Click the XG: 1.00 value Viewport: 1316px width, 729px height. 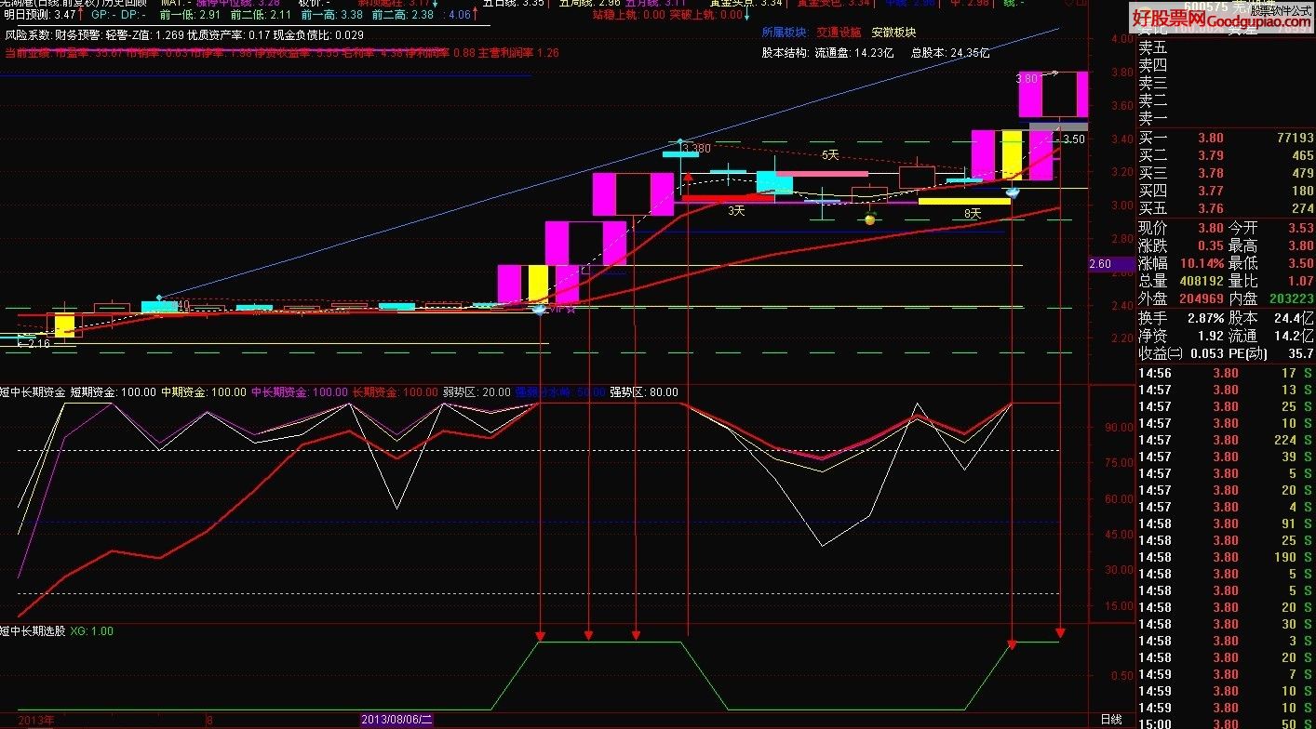[x=92, y=631]
